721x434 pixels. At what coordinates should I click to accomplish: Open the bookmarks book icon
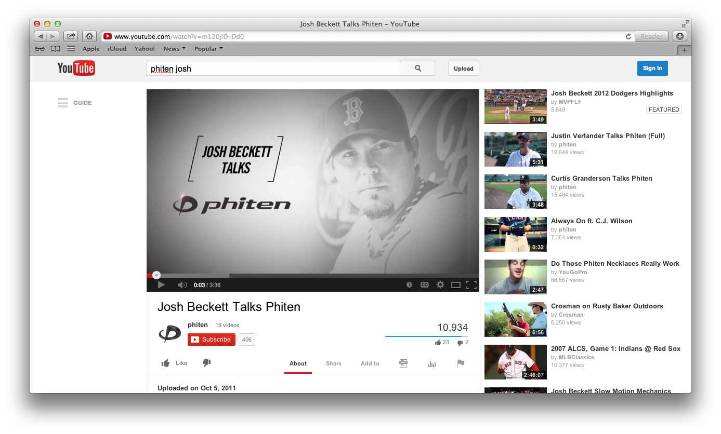tap(55, 49)
